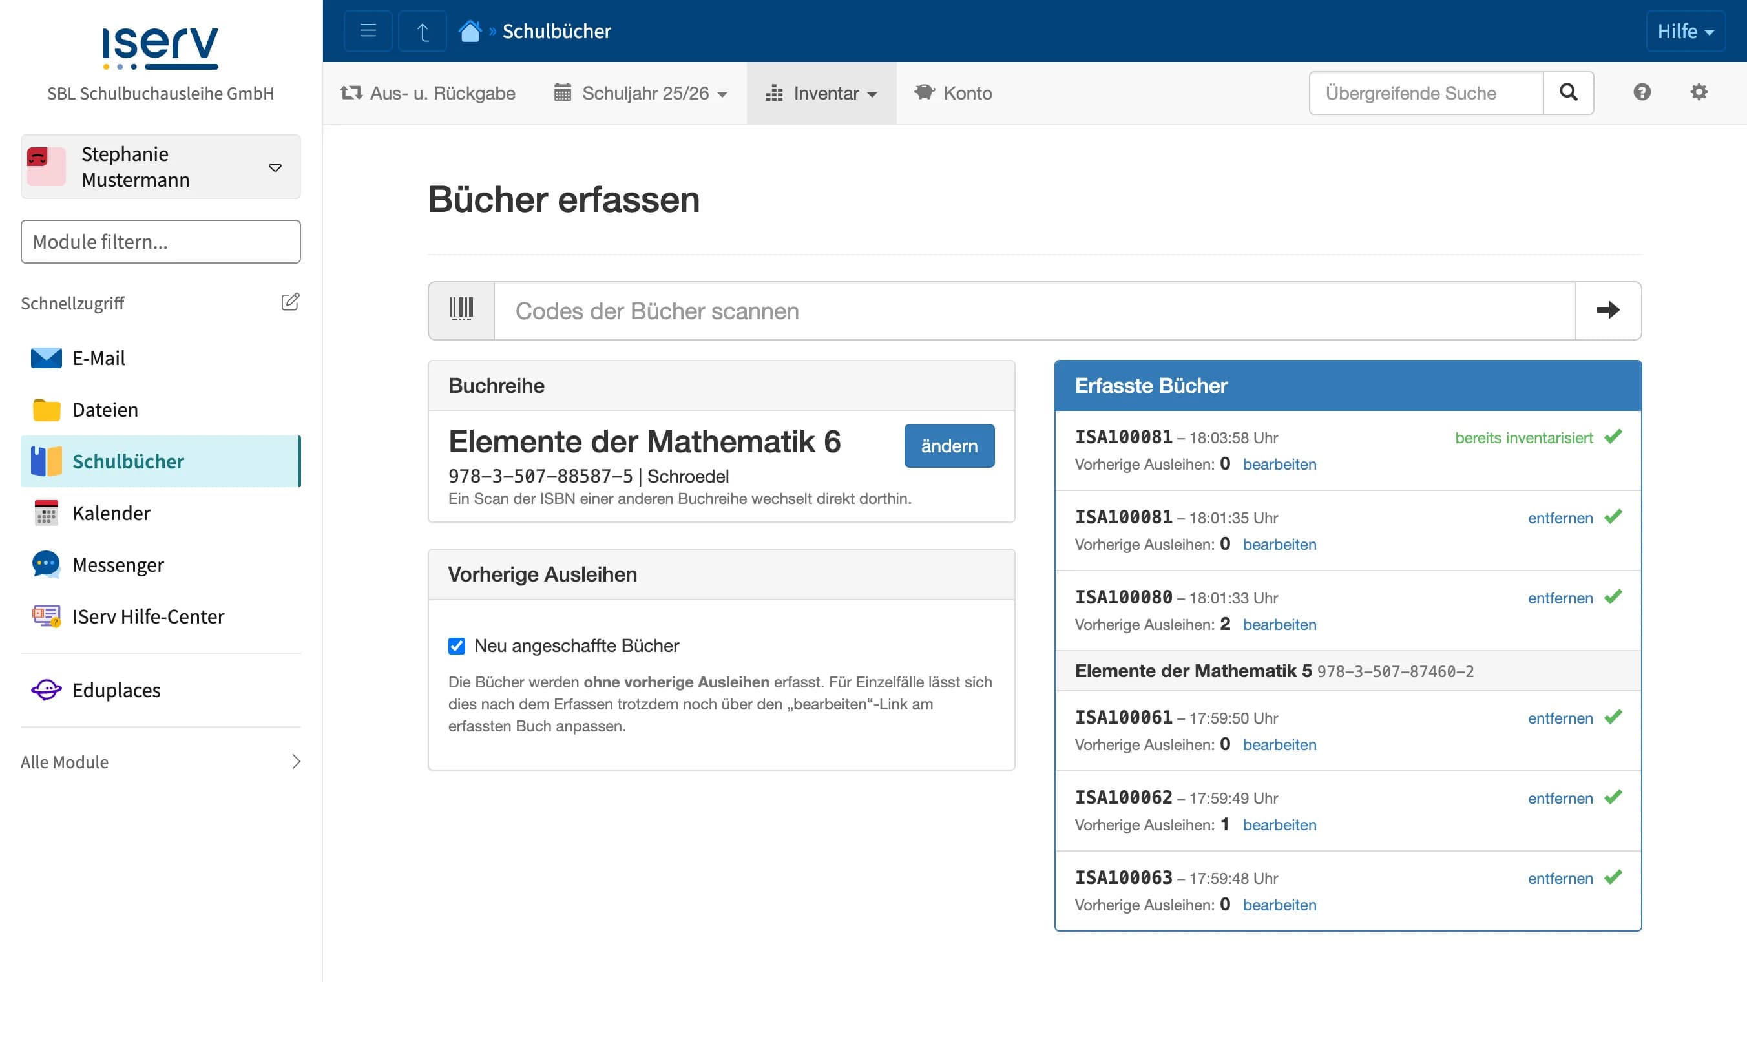
Task: Click entfernen for ISA100062
Action: pyautogui.click(x=1560, y=798)
